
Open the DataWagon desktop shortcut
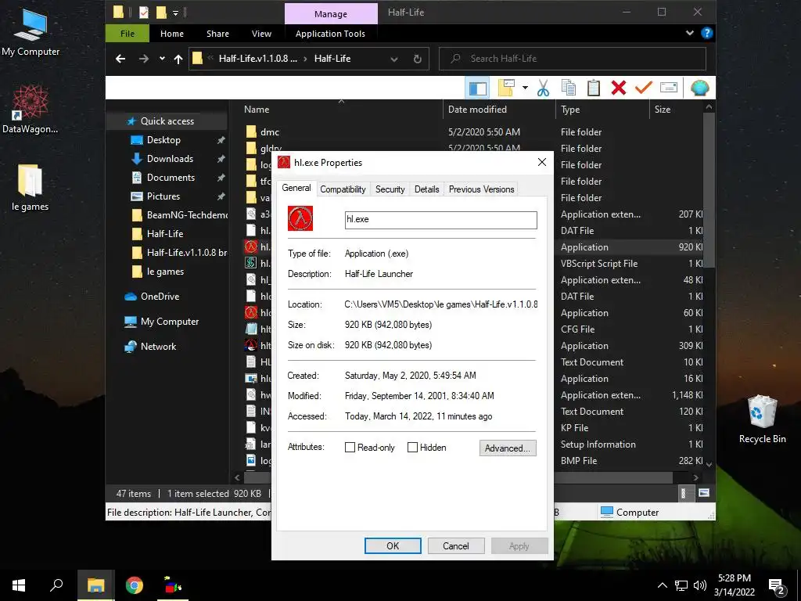pos(31,110)
